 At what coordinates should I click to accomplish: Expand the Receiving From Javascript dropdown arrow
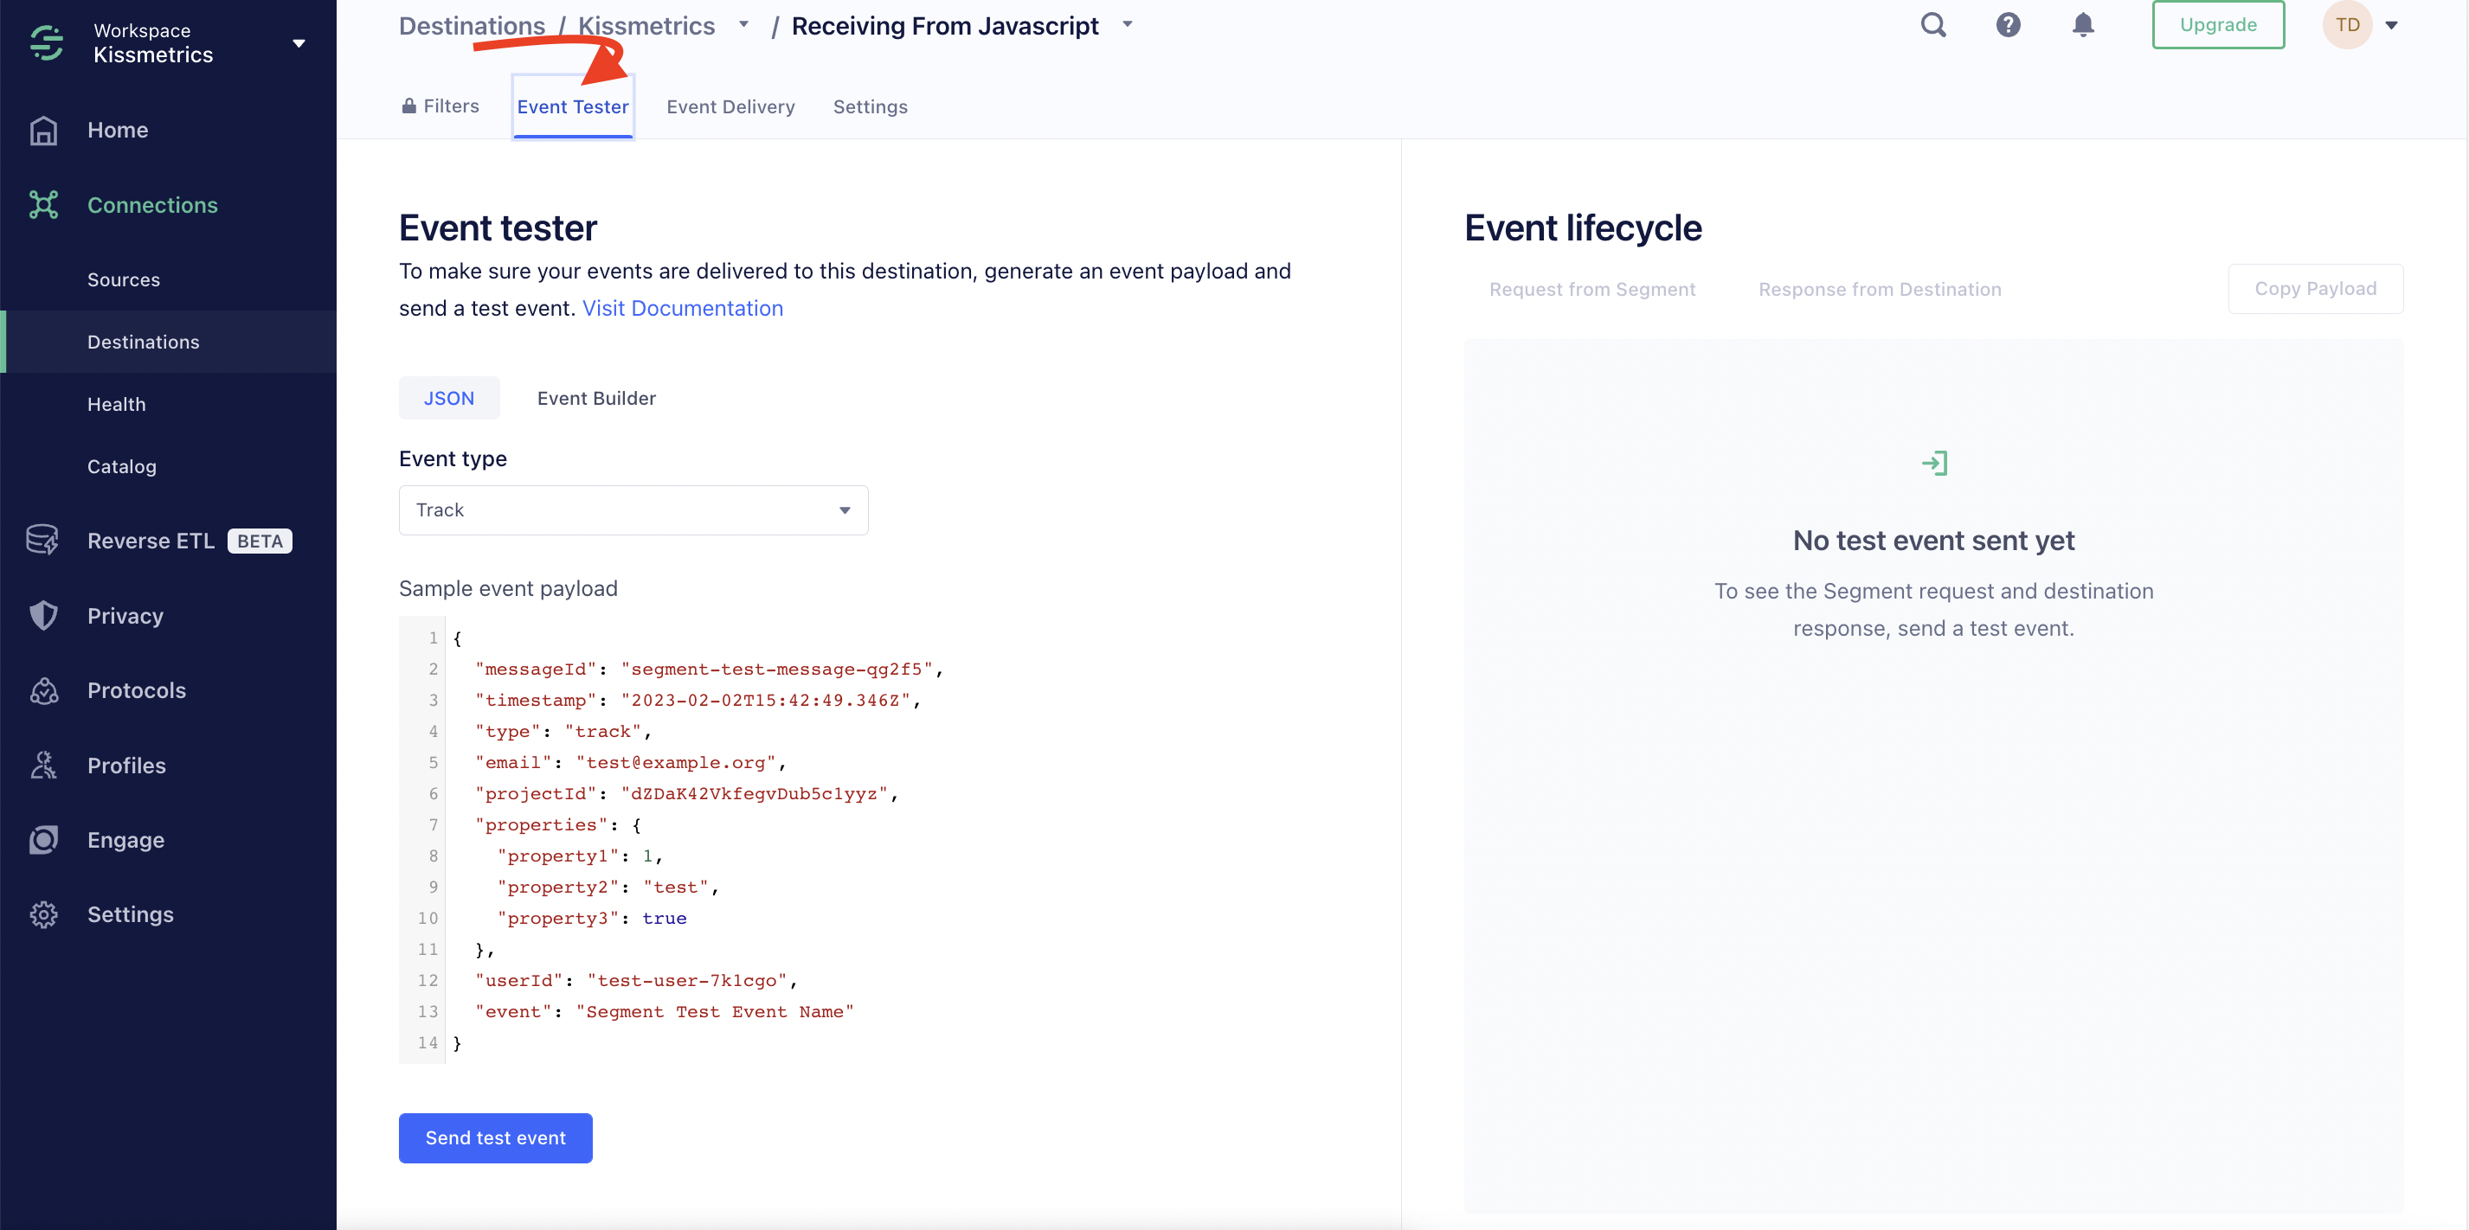(1127, 25)
